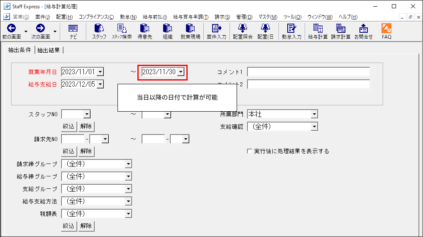Open the 得意先 customer icon
The width and height of the screenshot is (423, 237).
(x=144, y=28)
